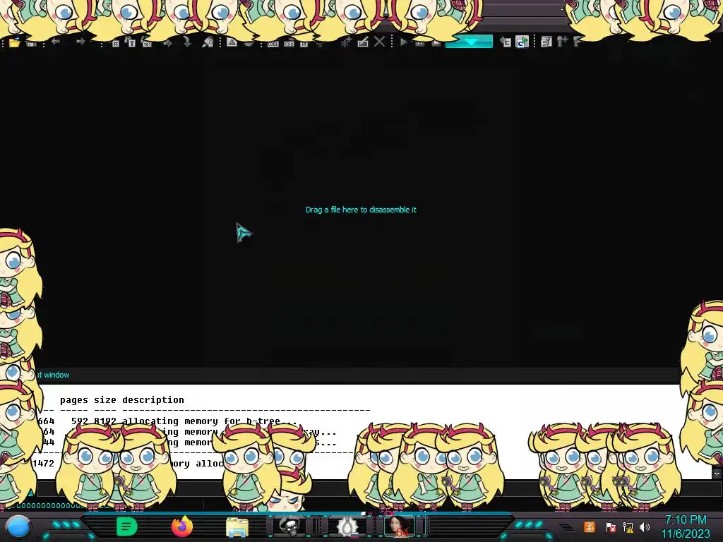Screen dimensions: 723x542
Task: Open the volume speaker tray icon
Action: (x=645, y=526)
